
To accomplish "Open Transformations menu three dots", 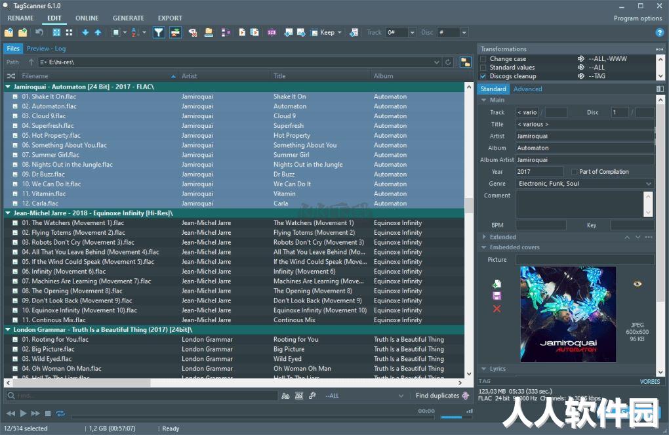I will click(660, 49).
